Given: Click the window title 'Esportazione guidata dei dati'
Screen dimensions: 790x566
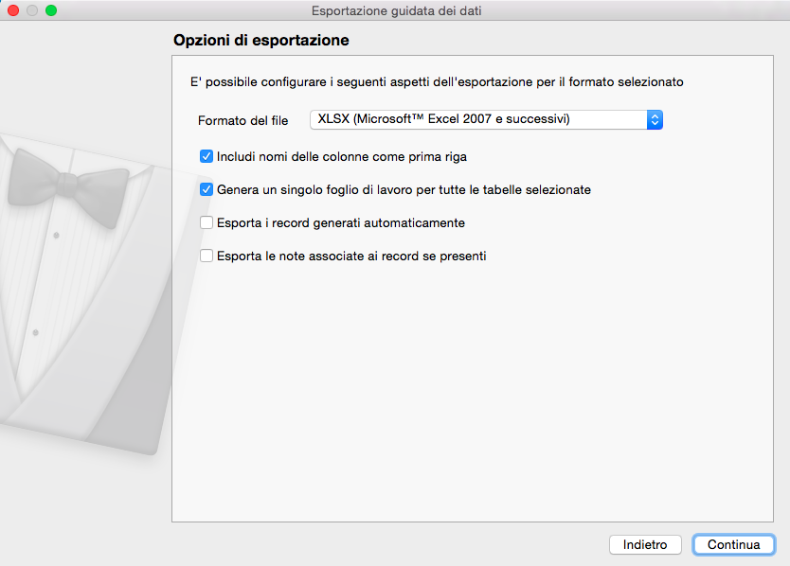Looking at the screenshot, I should click(x=395, y=10).
